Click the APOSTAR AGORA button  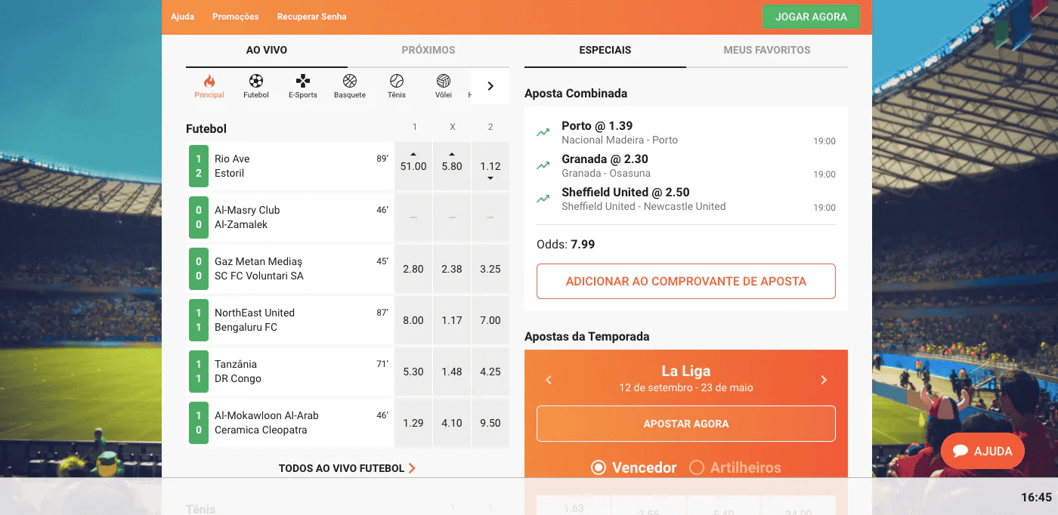(686, 424)
